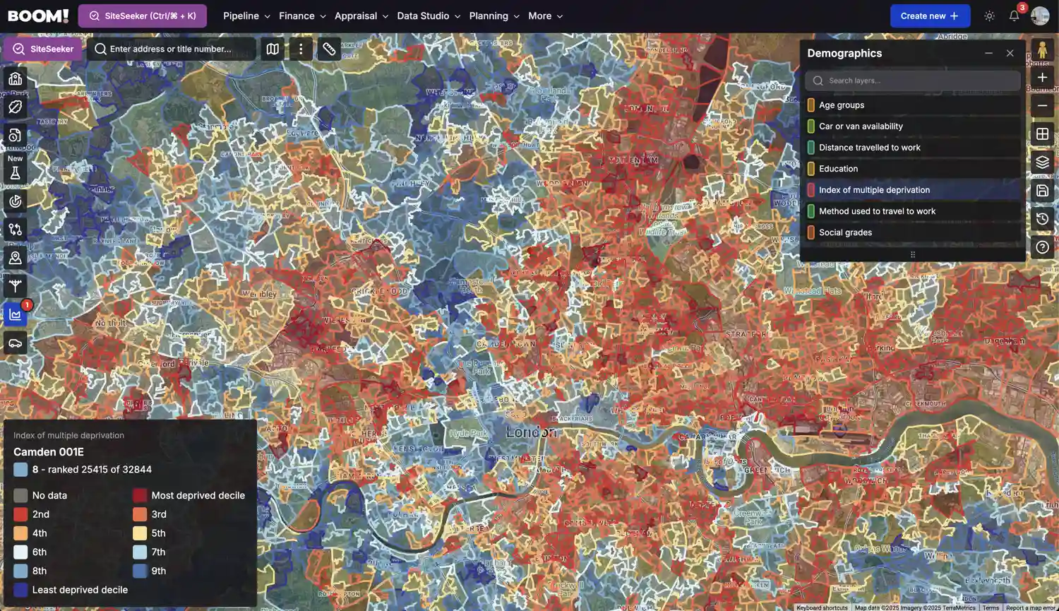The width and height of the screenshot is (1059, 611).
Task: Toggle the Age groups layer
Action: tap(913, 105)
